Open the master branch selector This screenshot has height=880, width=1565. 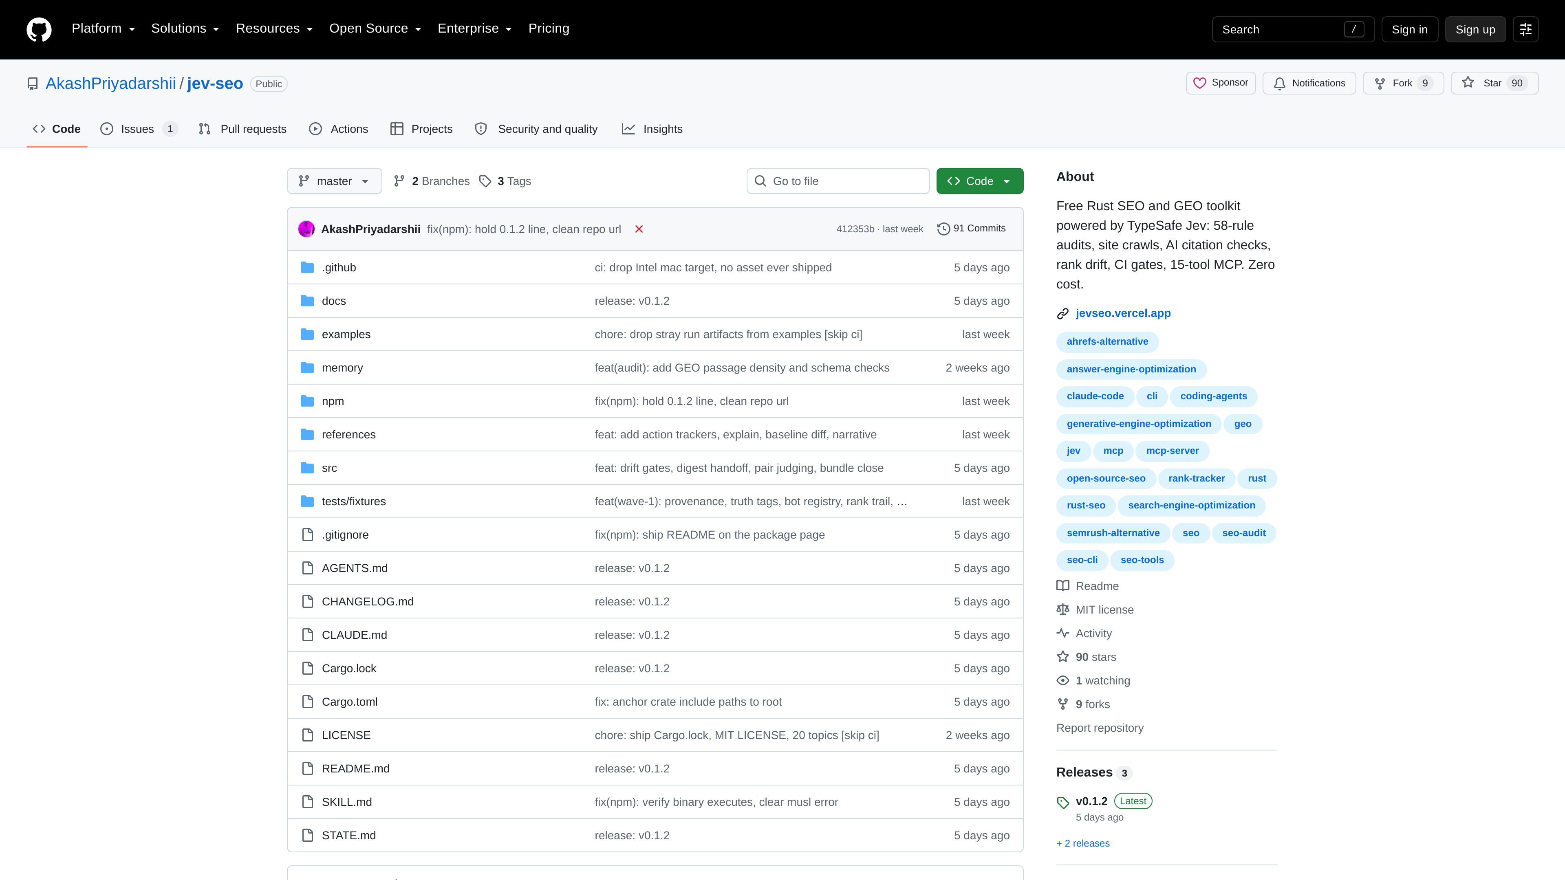coord(334,181)
